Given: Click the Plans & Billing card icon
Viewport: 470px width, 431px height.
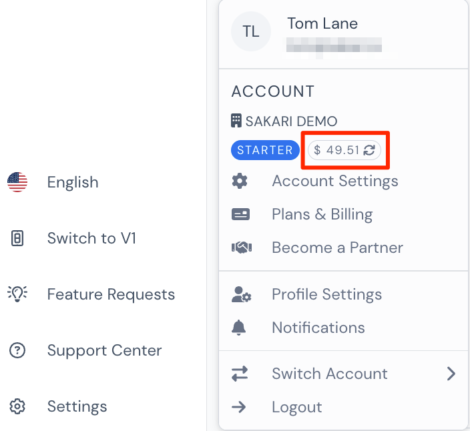Looking at the screenshot, I should (x=240, y=214).
